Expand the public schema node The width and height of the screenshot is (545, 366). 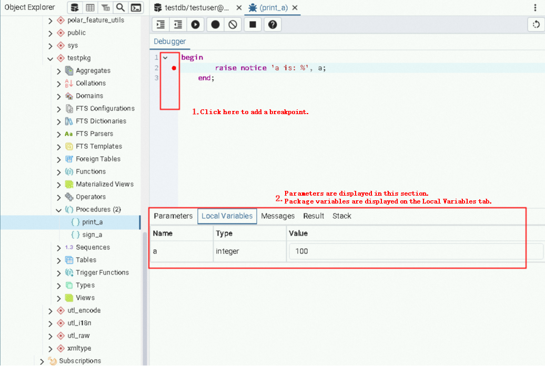pyautogui.click(x=50, y=33)
